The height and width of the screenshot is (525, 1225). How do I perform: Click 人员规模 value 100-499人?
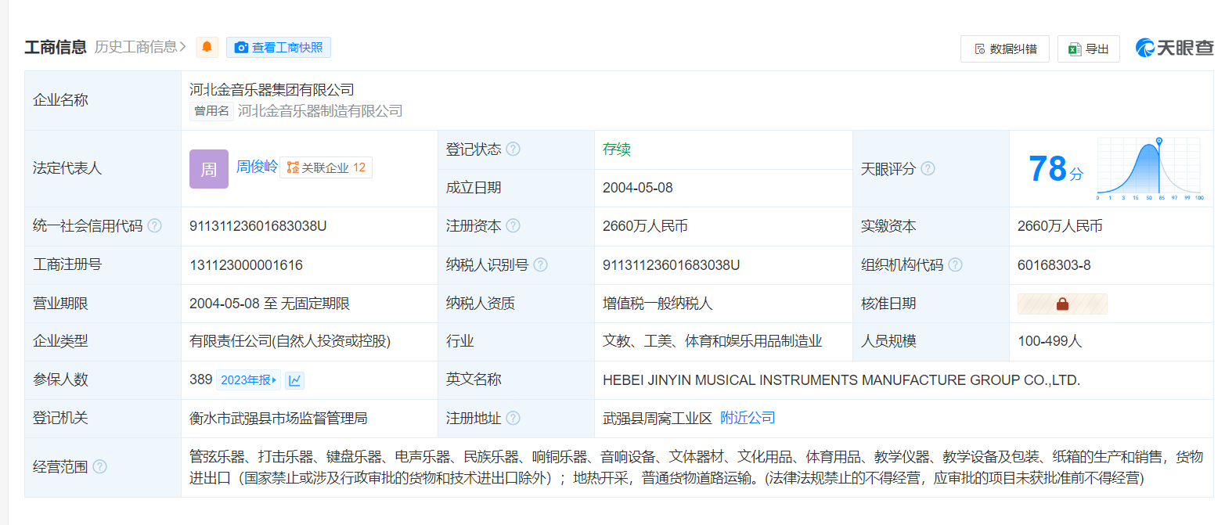point(1050,341)
